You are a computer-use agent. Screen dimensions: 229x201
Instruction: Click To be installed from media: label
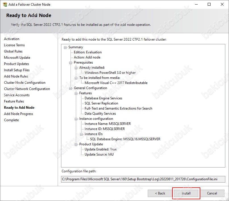click(100, 78)
